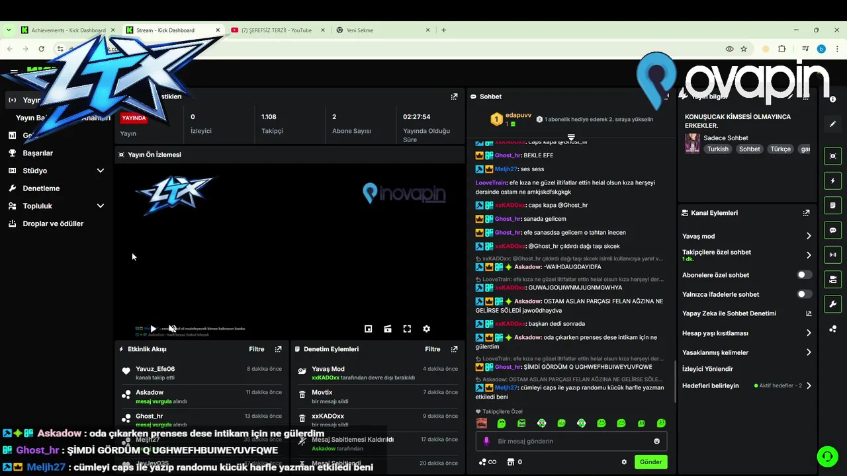Open a new browser tab
847x476 pixels.
[443, 30]
